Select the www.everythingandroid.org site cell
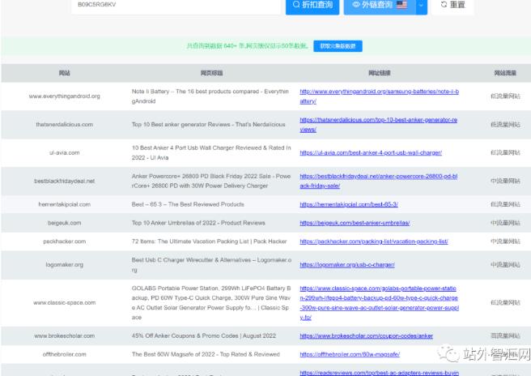The width and height of the screenshot is (531, 376). (x=64, y=96)
